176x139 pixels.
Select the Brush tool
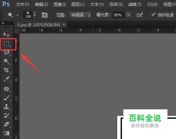click(6, 98)
